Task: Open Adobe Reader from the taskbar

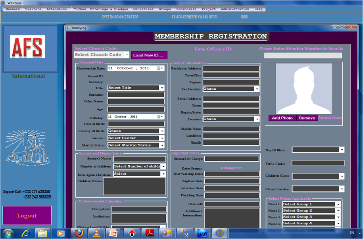Action: point(150,233)
